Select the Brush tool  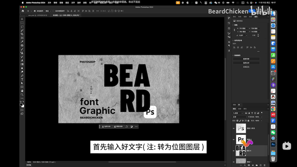click(x=22, y=49)
